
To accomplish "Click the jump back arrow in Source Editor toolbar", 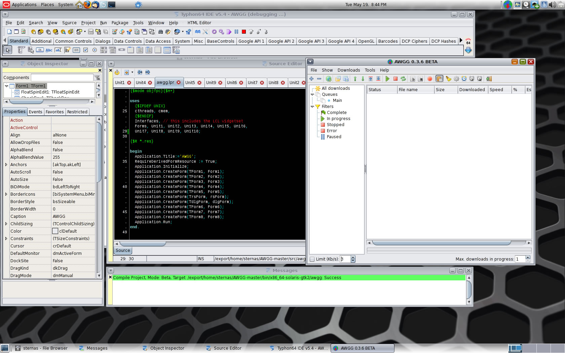I will click(140, 72).
